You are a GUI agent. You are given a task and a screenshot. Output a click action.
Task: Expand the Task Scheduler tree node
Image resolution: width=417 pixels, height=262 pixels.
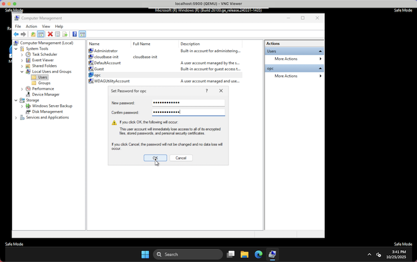point(22,55)
